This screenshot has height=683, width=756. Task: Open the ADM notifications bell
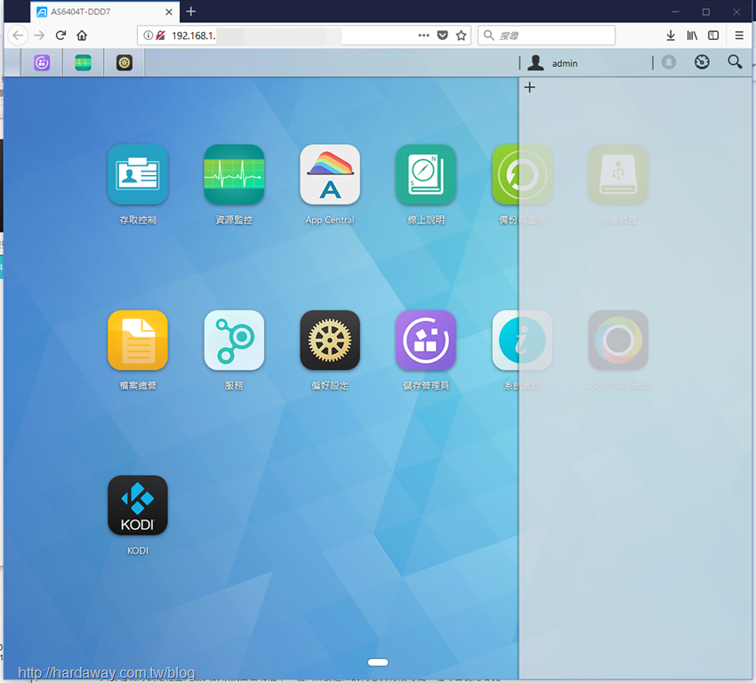pyautogui.click(x=668, y=62)
